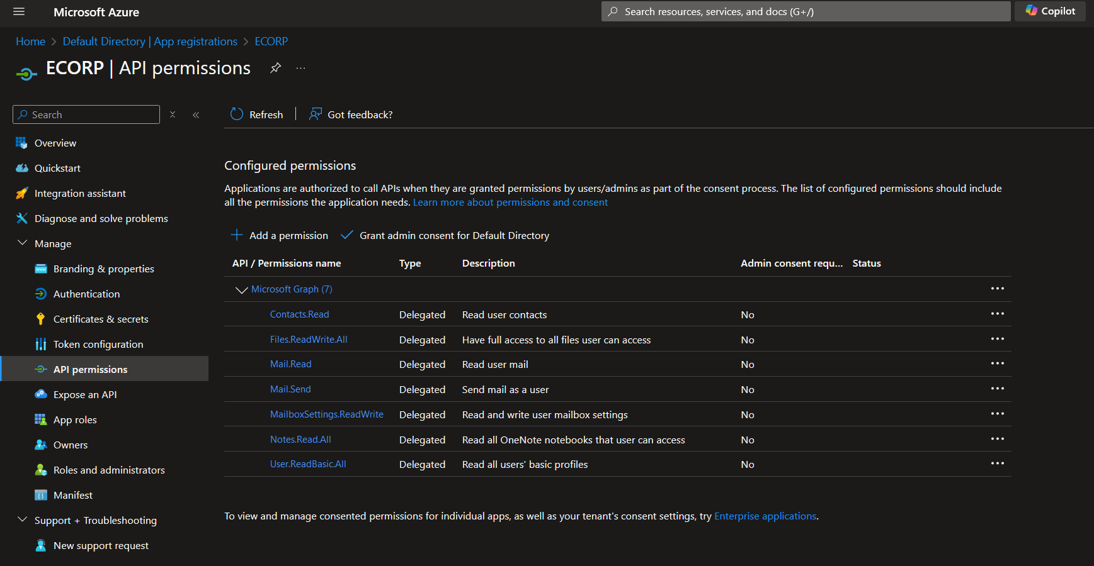Click the Admin consent required column header
Image resolution: width=1094 pixels, height=566 pixels.
[x=792, y=264]
